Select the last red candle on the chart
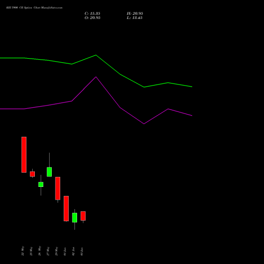Screen dimensions: 264x264 pos(83,216)
